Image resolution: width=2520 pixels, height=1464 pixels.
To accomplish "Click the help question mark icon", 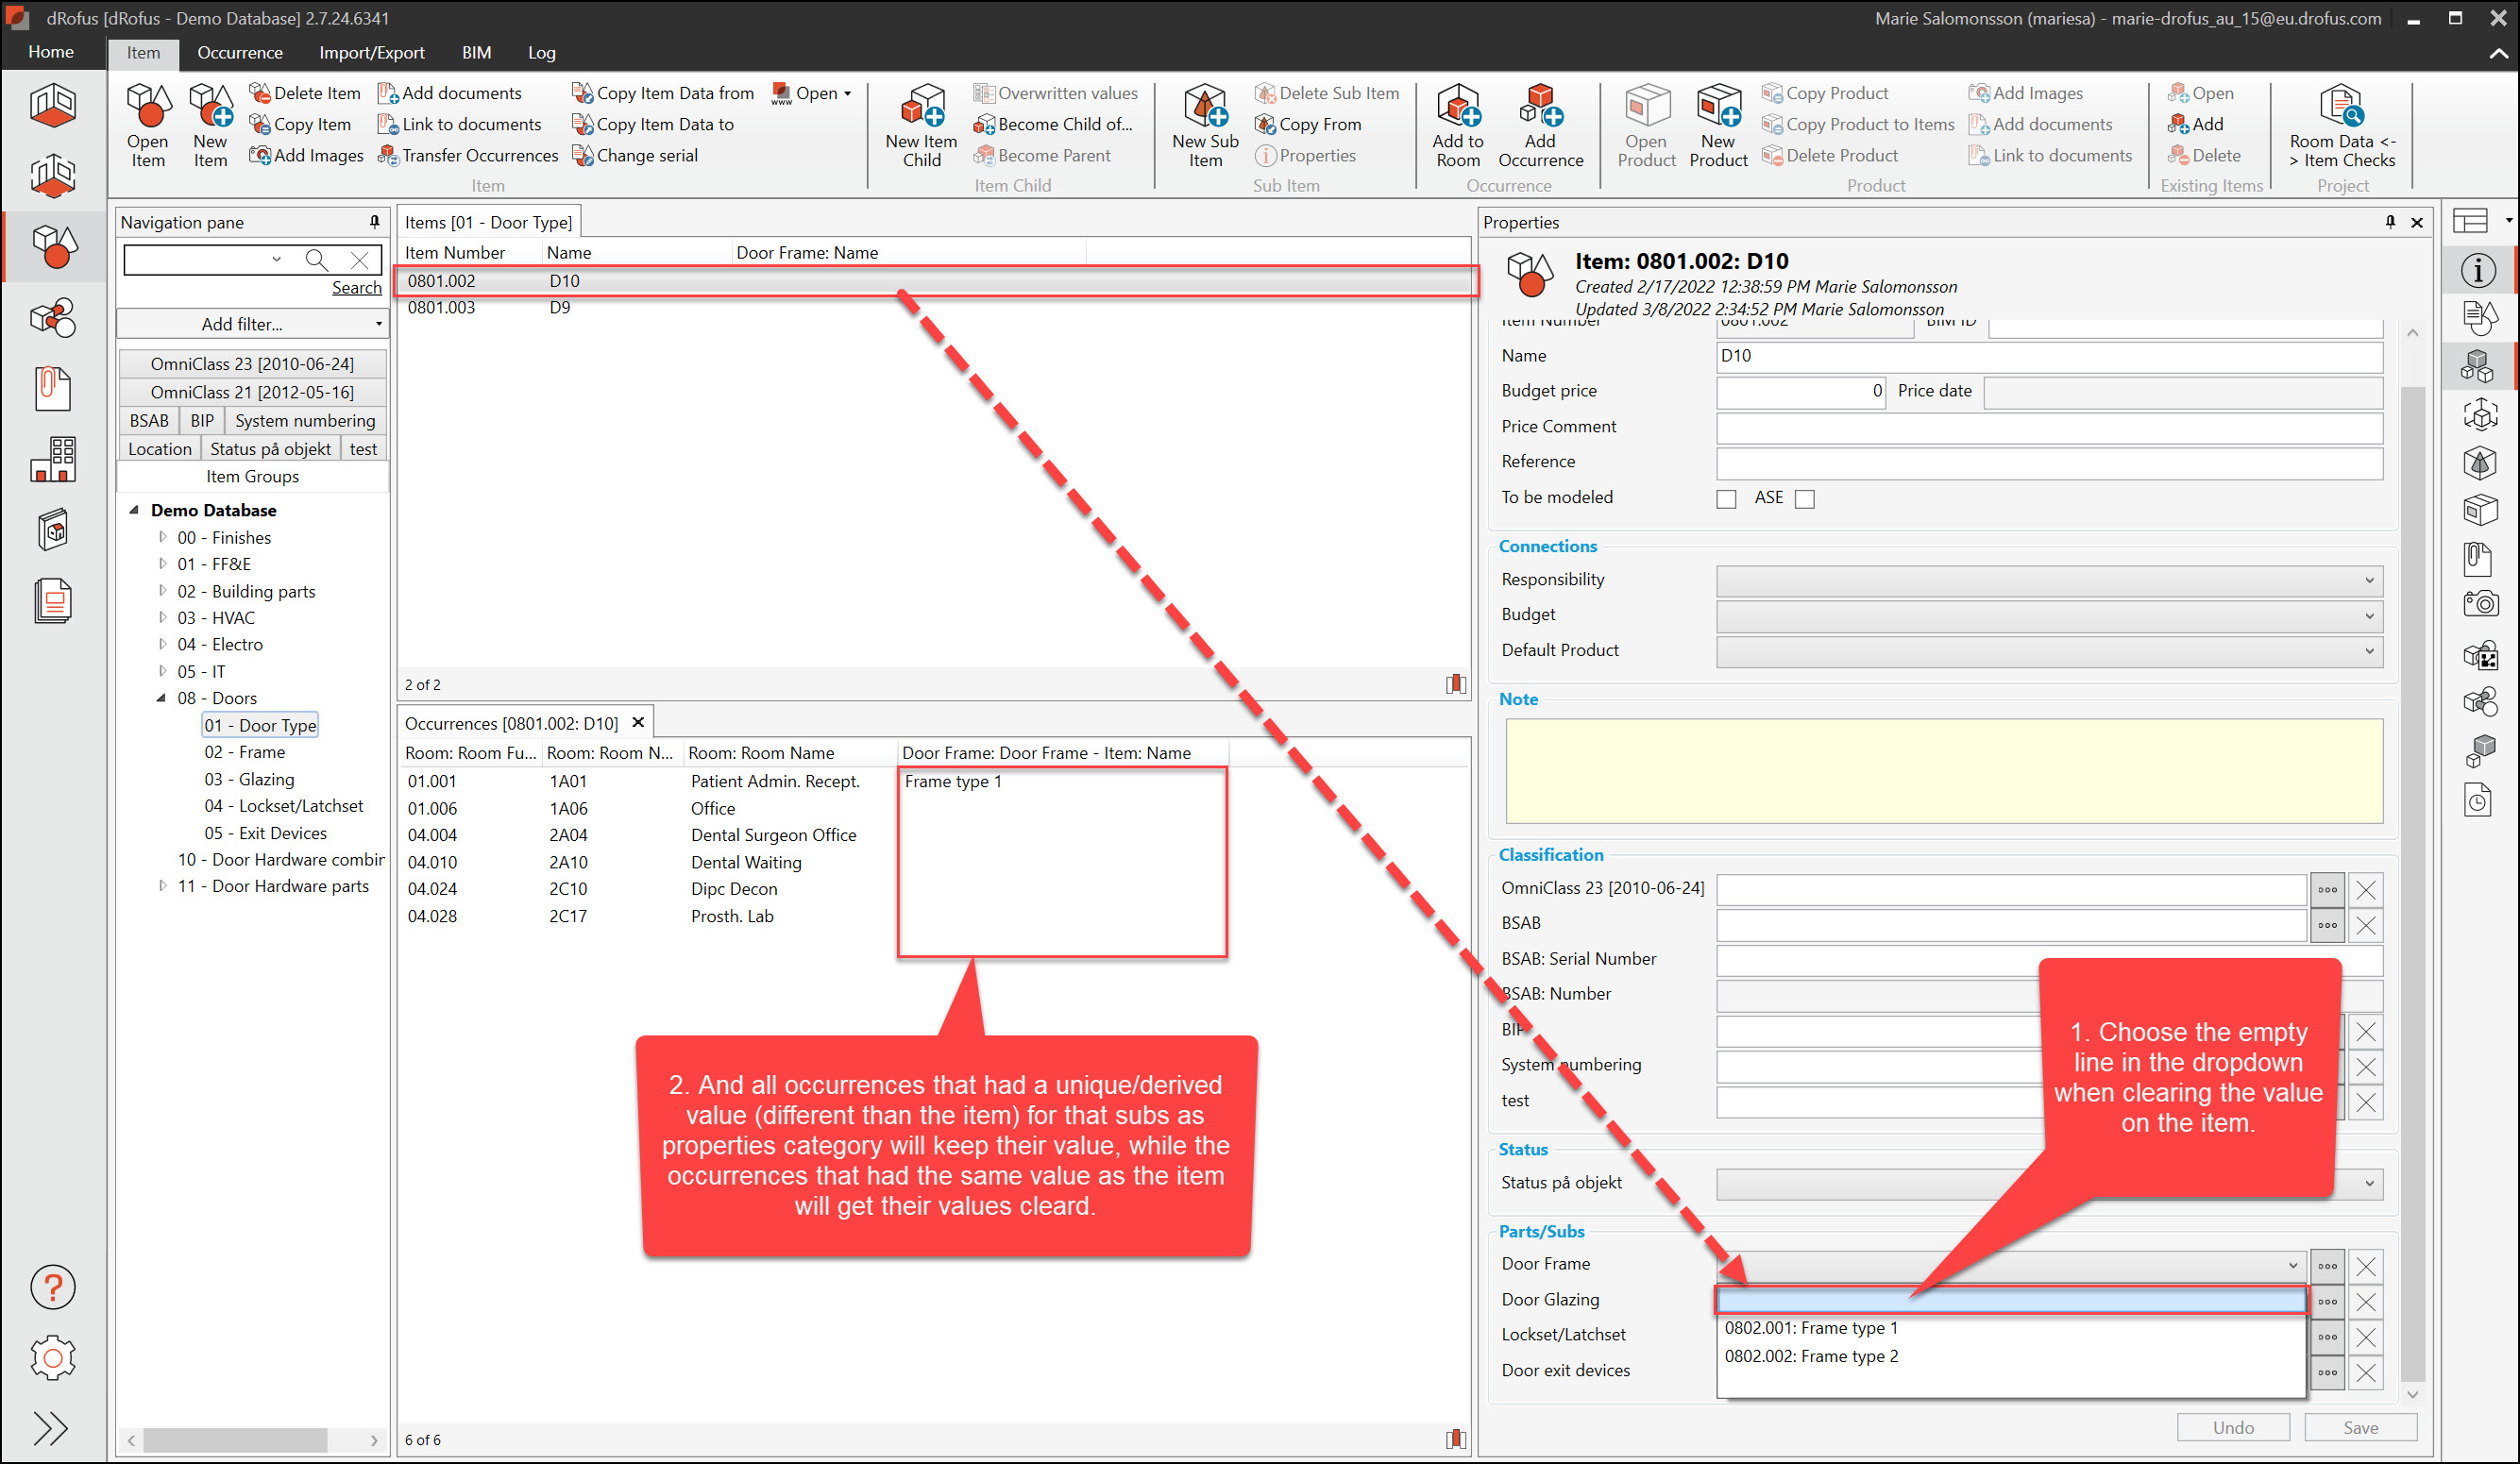I will 52,1287.
